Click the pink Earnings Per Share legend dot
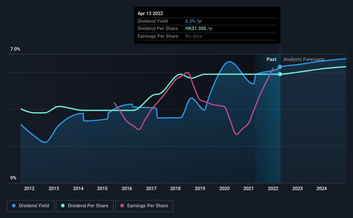 (122, 206)
